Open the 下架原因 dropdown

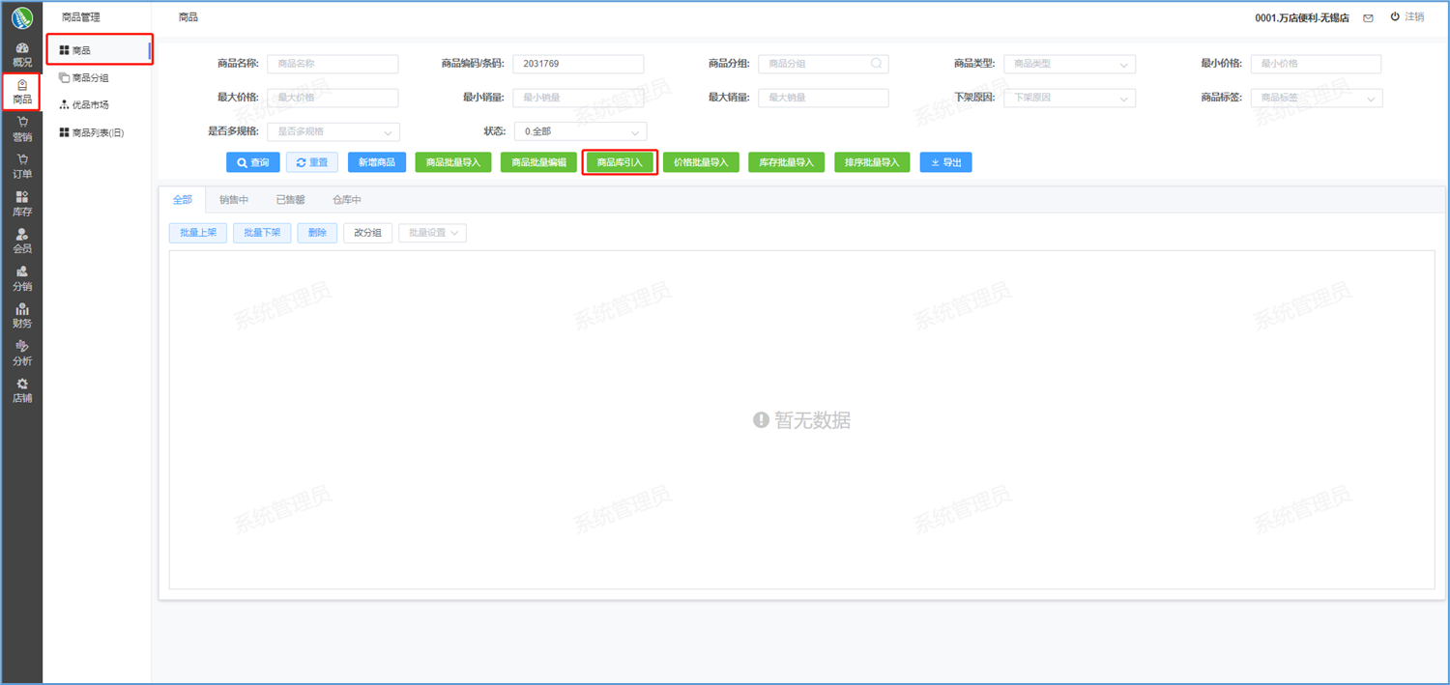[1069, 98]
